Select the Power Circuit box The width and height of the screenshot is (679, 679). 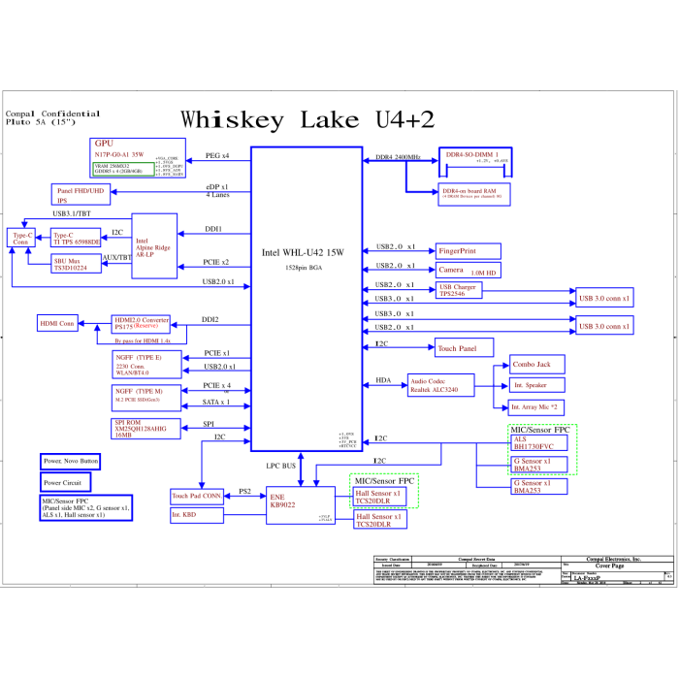(65, 482)
